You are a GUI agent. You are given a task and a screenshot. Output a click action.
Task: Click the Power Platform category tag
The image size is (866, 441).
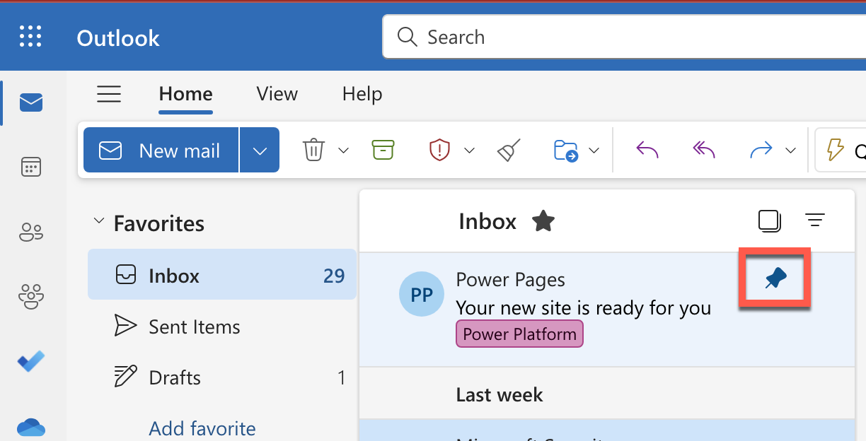[520, 334]
